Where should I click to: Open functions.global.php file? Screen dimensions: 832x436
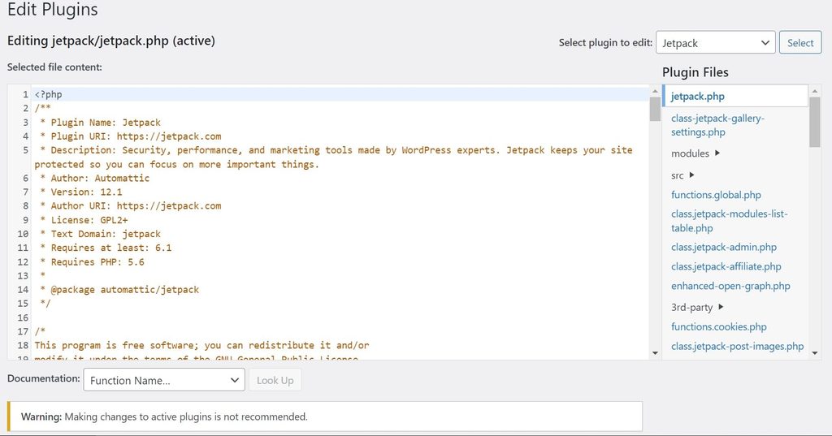pyautogui.click(x=716, y=195)
